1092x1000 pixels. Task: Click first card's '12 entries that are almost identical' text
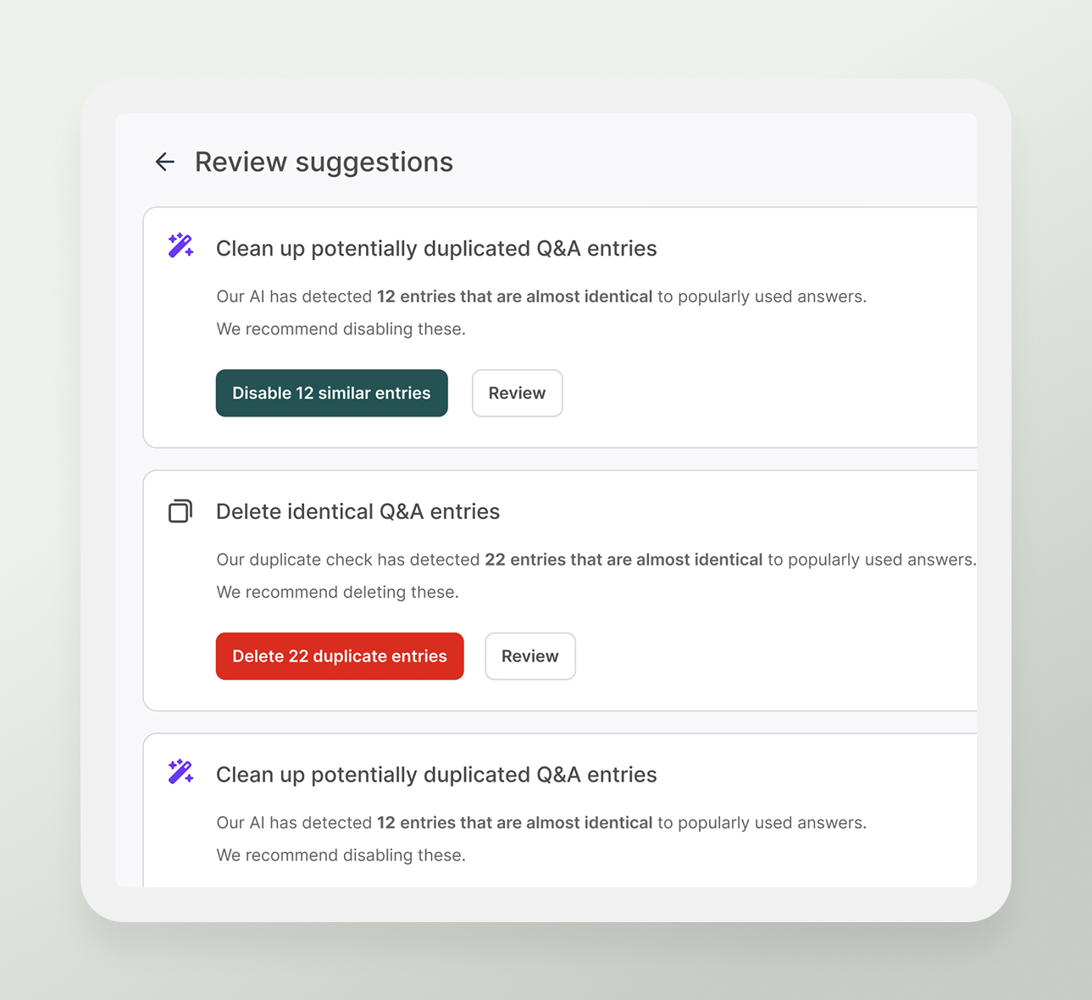515,296
